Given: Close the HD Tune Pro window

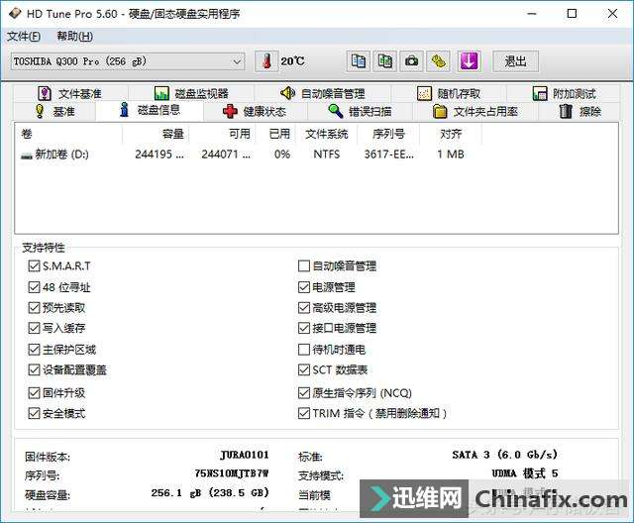Looking at the screenshot, I should click(612, 14).
